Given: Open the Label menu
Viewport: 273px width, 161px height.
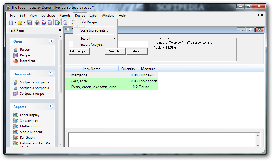Looking at the screenshot, I should coord(93,15).
